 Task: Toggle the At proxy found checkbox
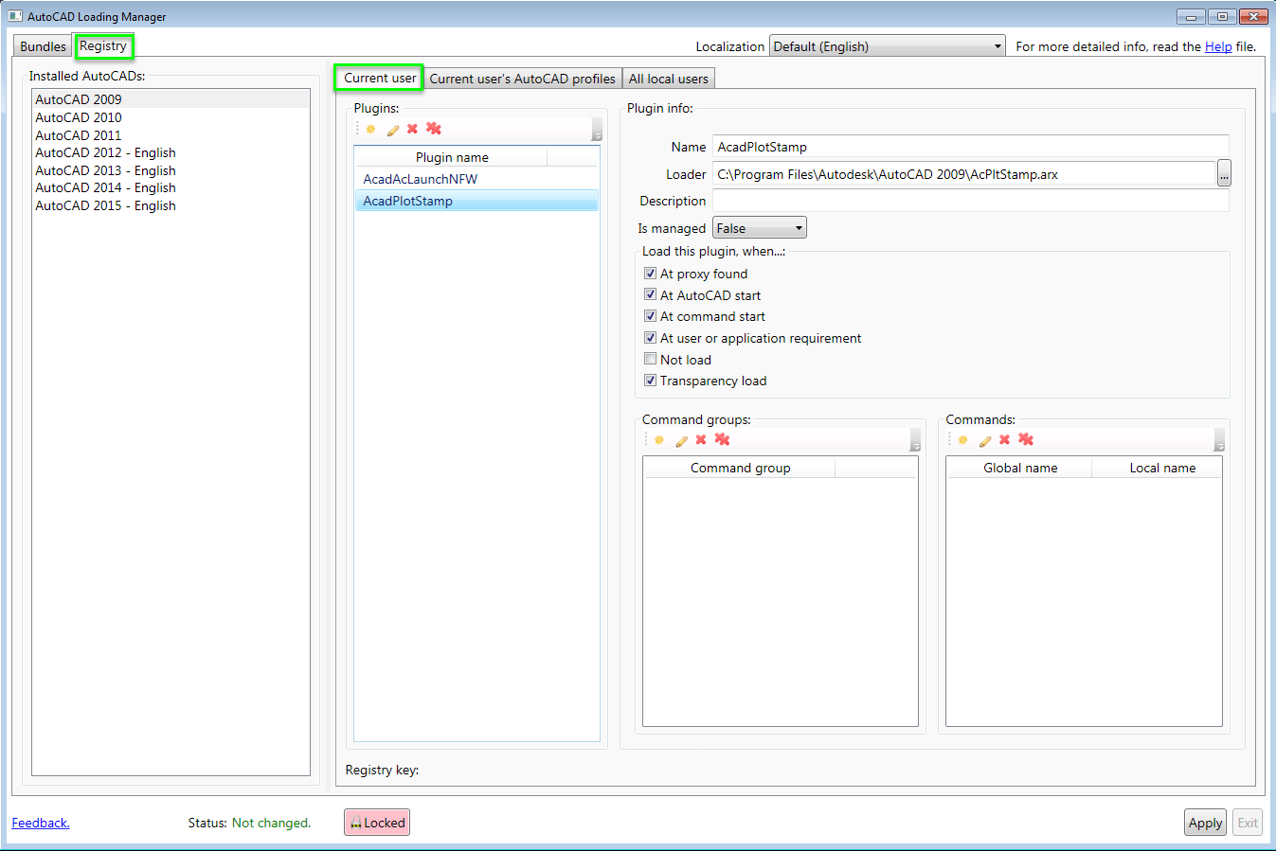click(x=650, y=273)
